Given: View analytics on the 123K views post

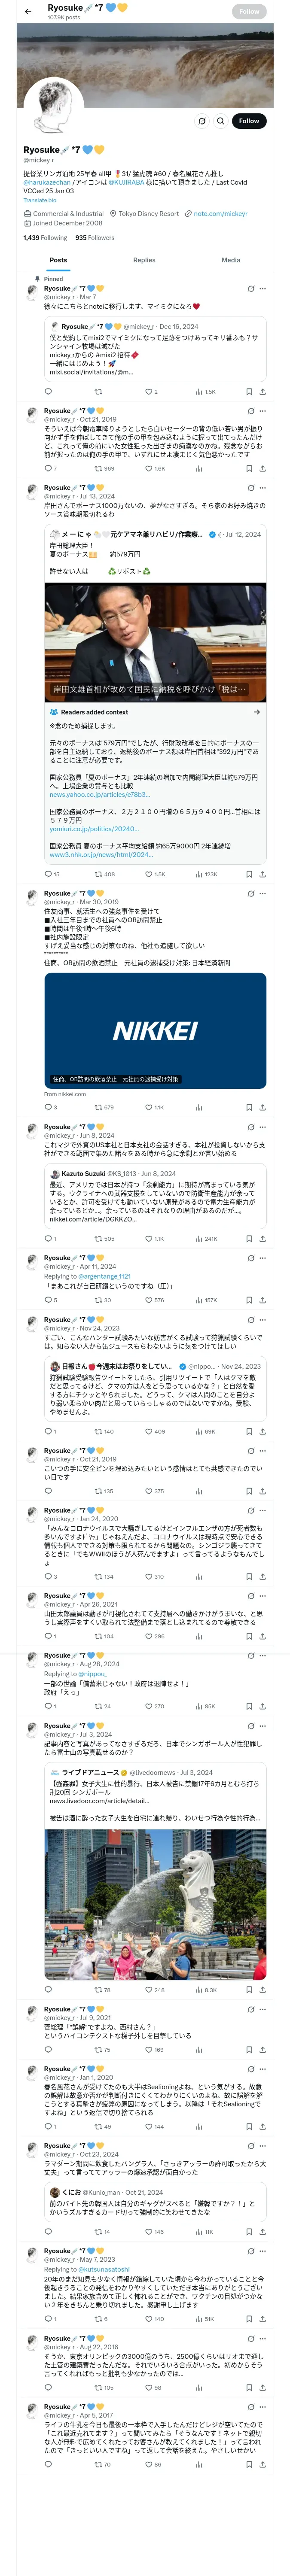Looking at the screenshot, I should (x=199, y=874).
